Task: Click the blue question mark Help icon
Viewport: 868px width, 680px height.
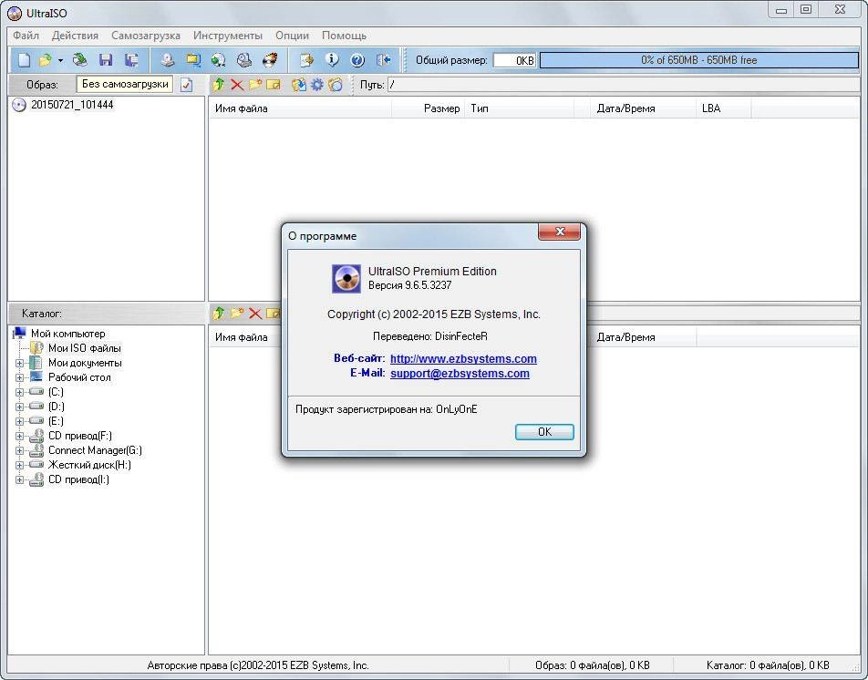Action: (357, 60)
